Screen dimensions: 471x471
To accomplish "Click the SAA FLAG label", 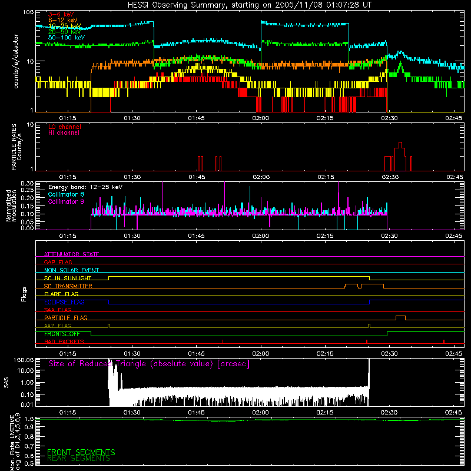I will 58,310.
